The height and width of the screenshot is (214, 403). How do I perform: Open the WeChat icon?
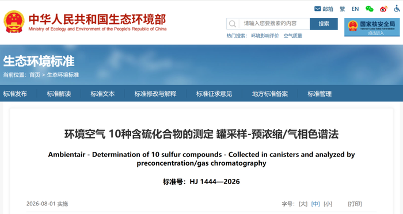[370, 9]
